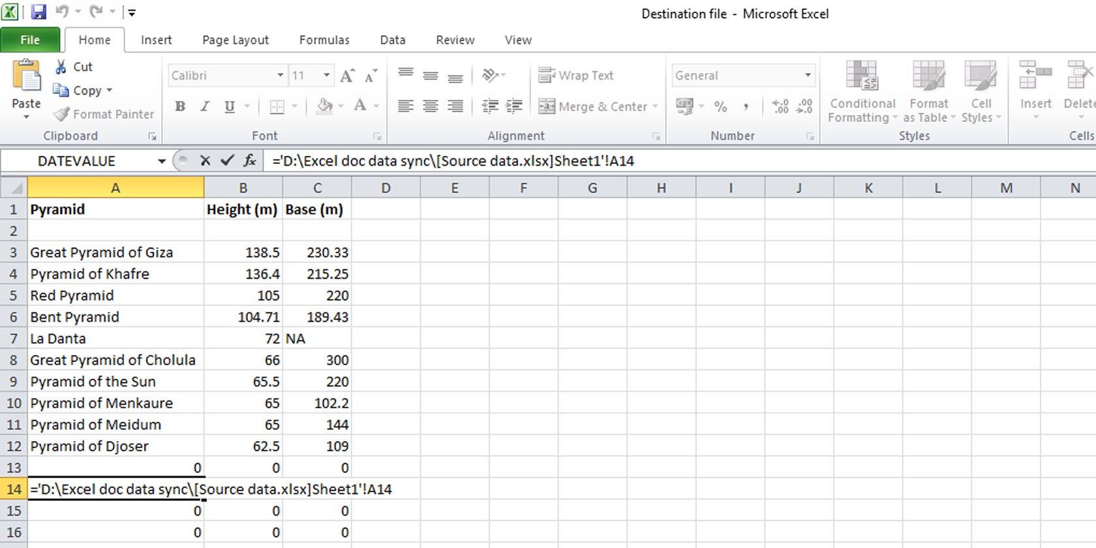
Task: Click Increase Font Size icon
Action: pyautogui.click(x=347, y=76)
